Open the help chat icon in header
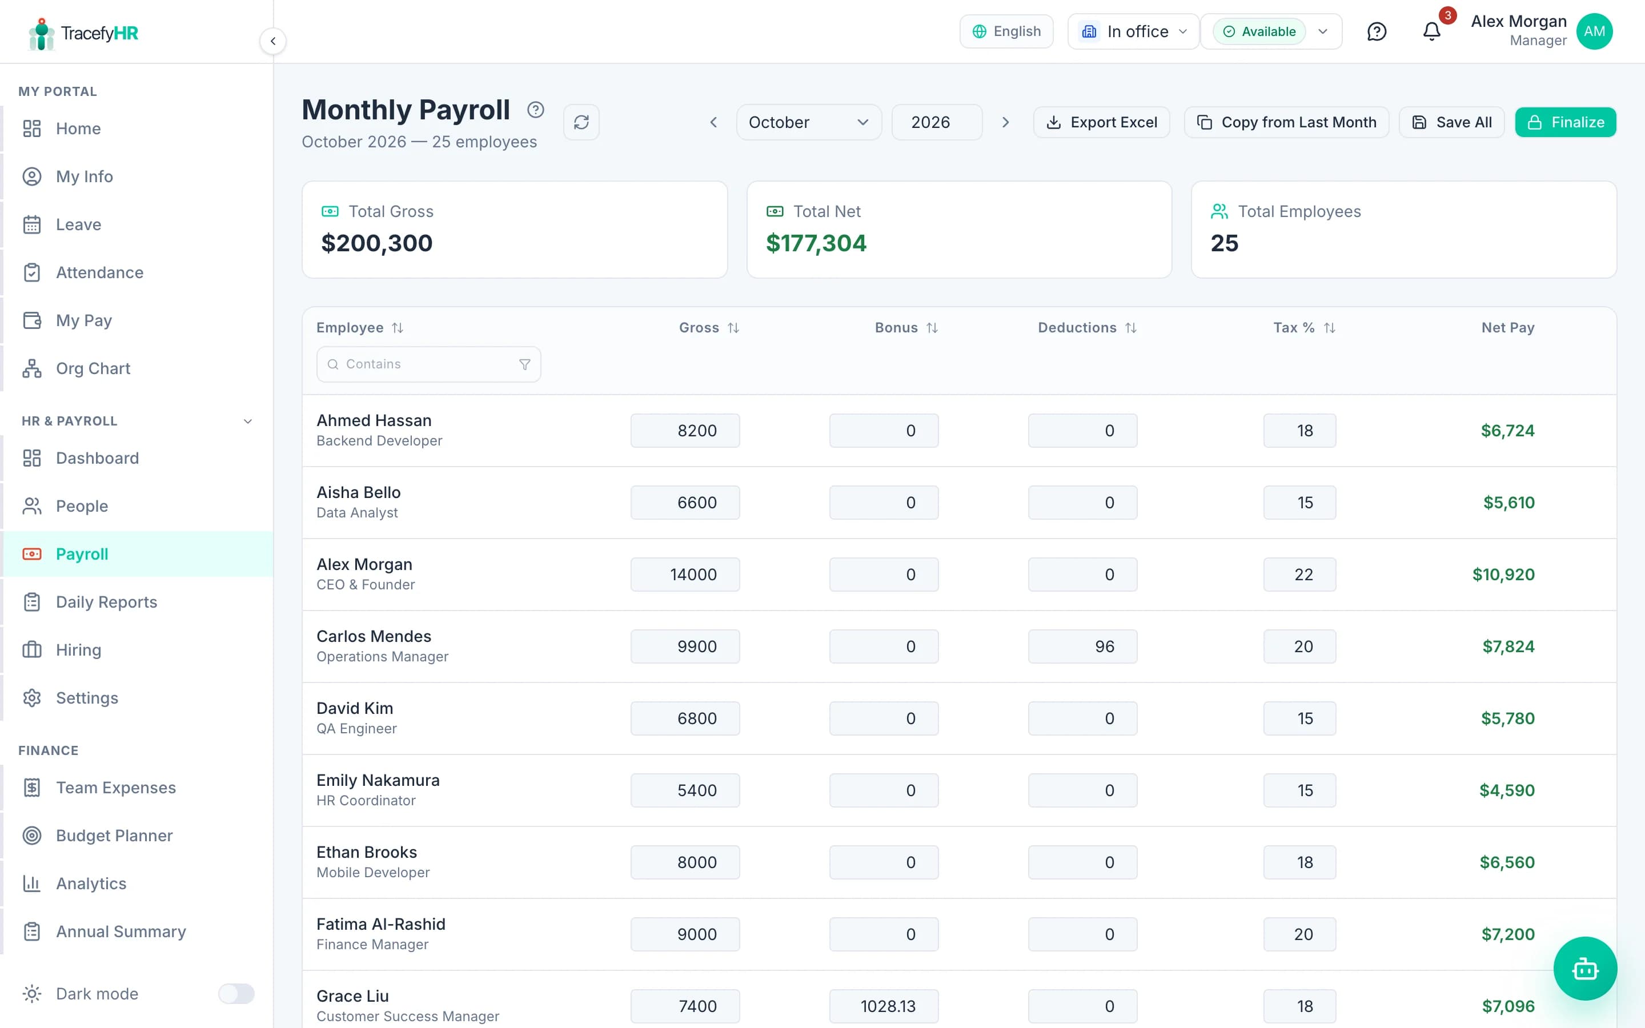Viewport: 1645px width, 1028px height. point(1377,31)
